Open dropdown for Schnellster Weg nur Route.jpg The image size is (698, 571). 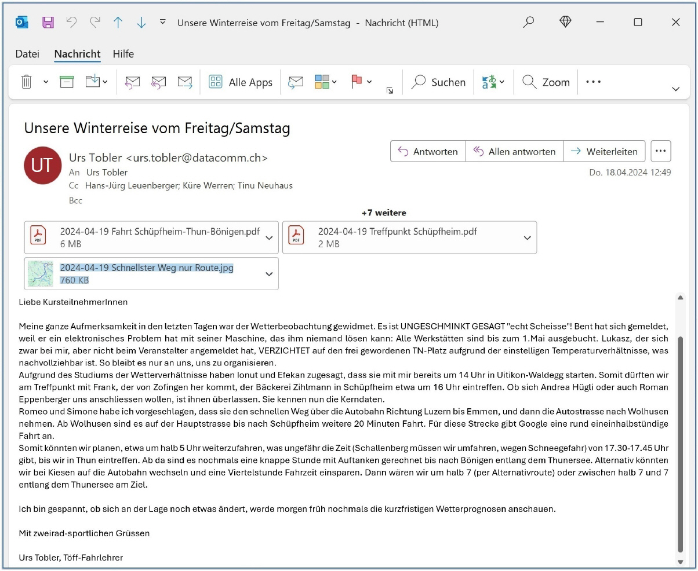(269, 274)
